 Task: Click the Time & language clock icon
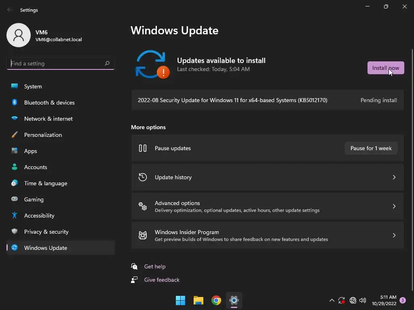pos(15,183)
